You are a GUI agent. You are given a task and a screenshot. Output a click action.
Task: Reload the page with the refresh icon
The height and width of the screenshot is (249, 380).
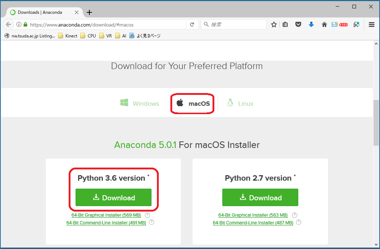pyautogui.click(x=192, y=25)
